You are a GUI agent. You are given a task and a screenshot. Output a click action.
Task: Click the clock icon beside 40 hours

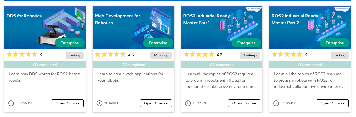188,103
